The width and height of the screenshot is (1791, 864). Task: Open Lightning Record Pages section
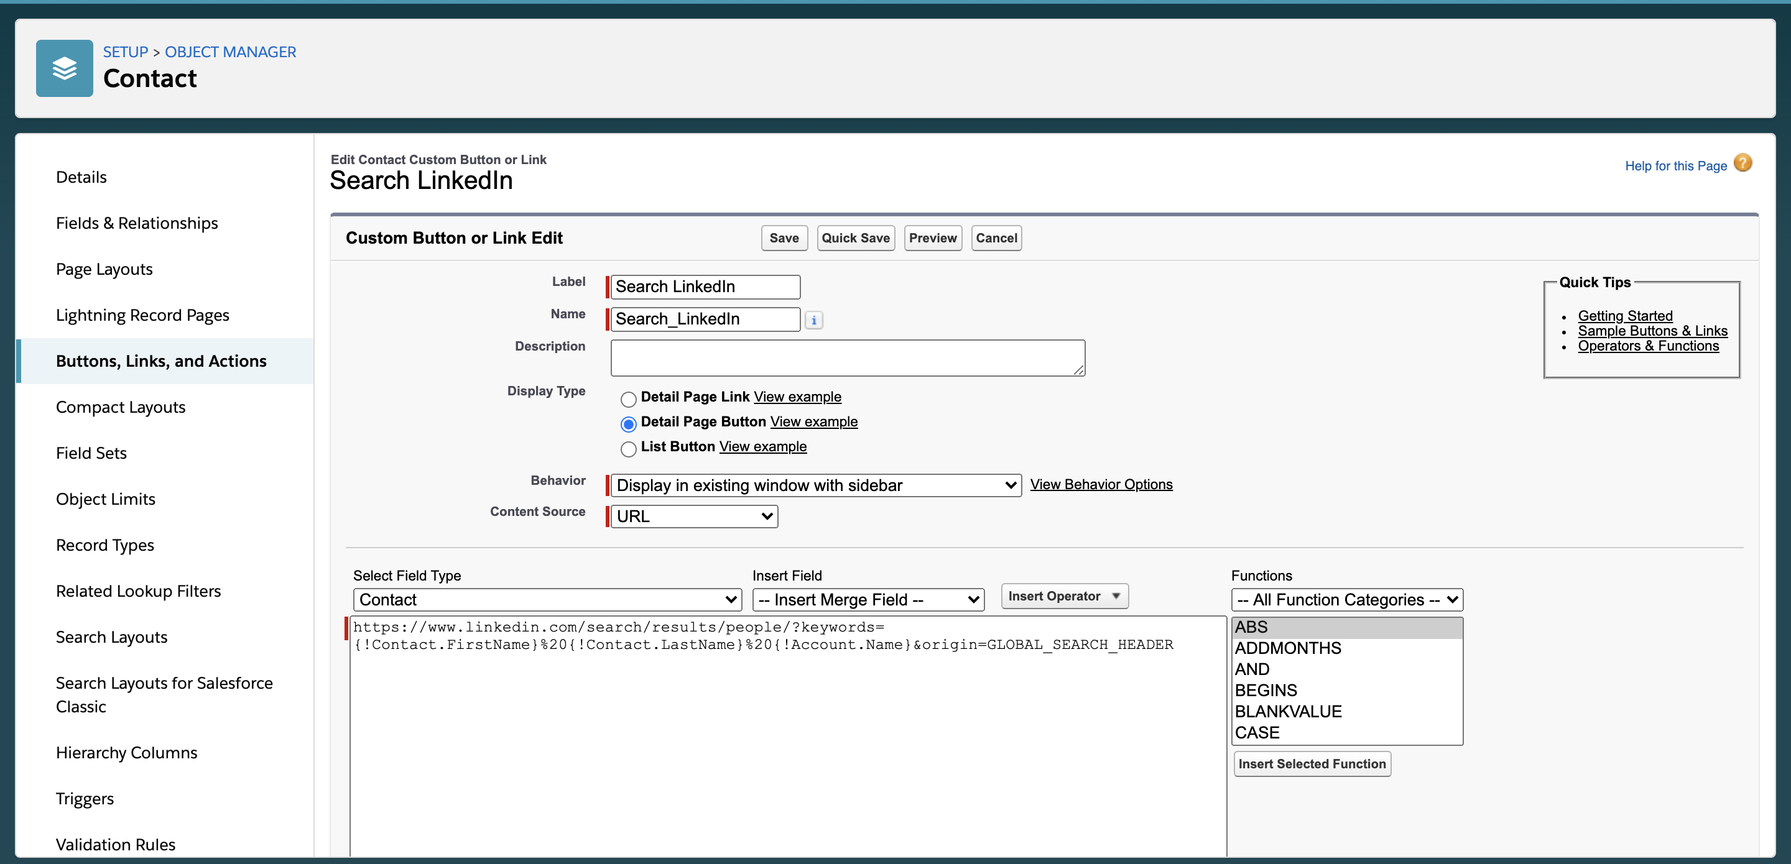tap(142, 315)
